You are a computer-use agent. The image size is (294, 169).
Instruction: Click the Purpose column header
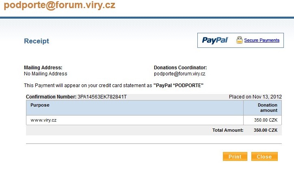[x=40, y=105]
